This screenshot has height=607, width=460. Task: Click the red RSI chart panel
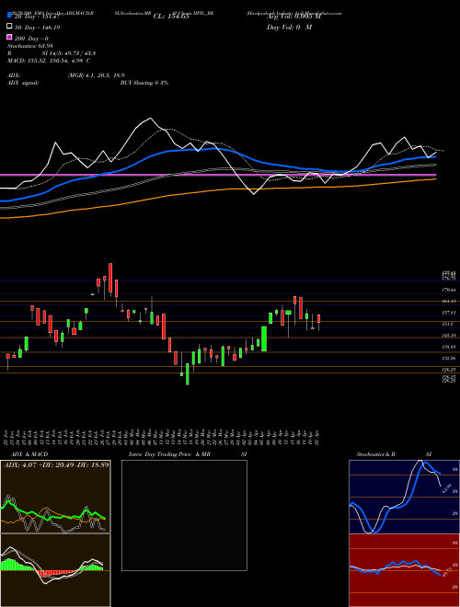(x=404, y=570)
